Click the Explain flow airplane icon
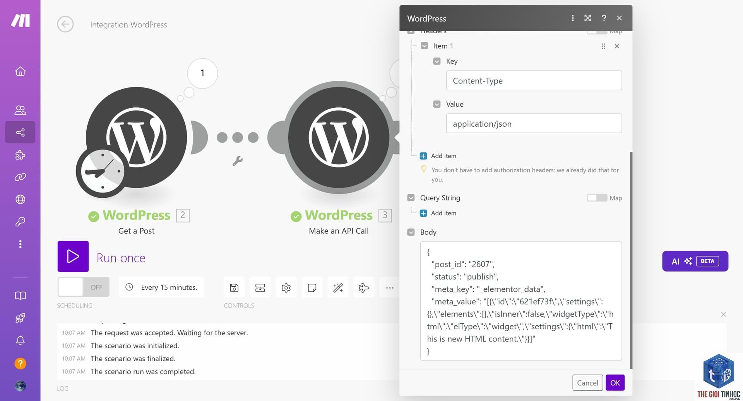Screen dimensions: 743x401 click(x=364, y=287)
